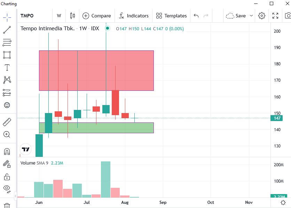Viewport: 291px width, 208px height.
Task: Click the 147 current price label
Action: point(277,118)
